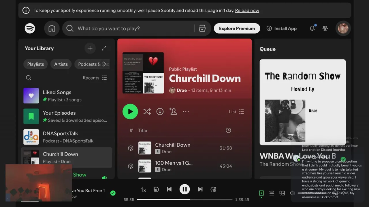Viewport: 369px width, 207px height.
Task: Open DNASportsTalk podcast
Action: 66,137
